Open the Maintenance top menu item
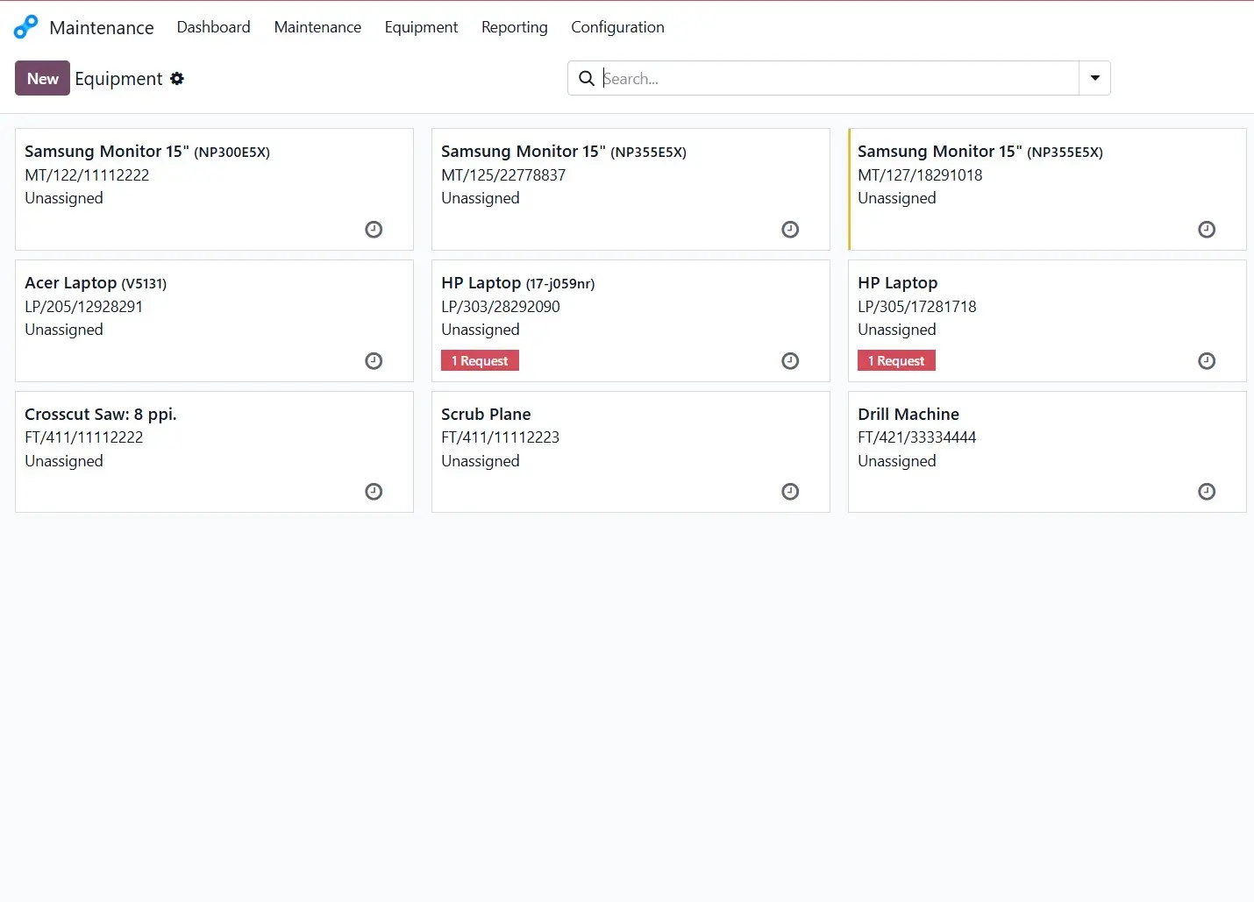 coord(317,27)
